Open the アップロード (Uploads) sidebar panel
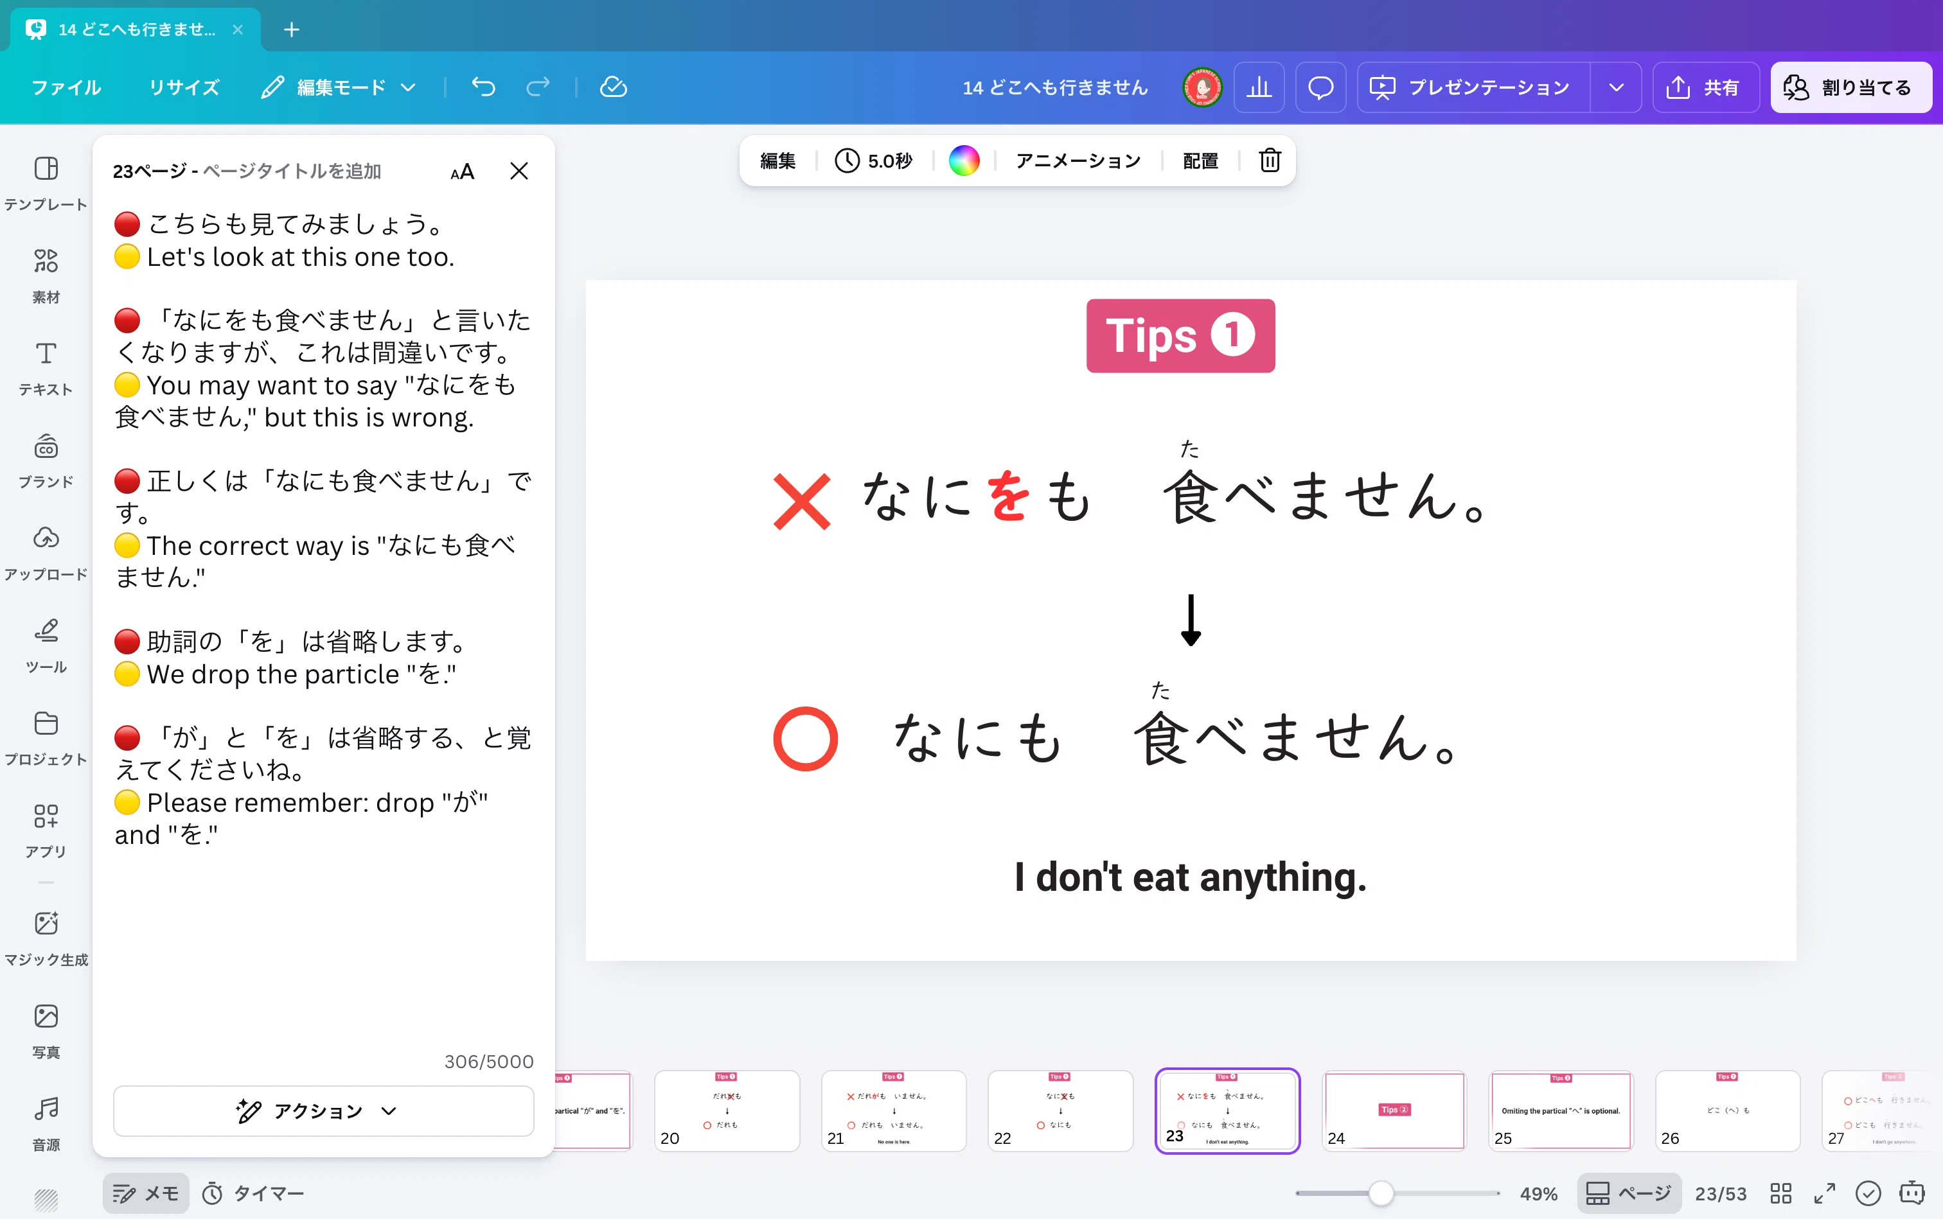This screenshot has height=1219, width=1943. (x=46, y=553)
